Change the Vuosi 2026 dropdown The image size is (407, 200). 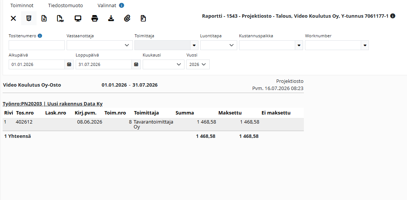198,64
